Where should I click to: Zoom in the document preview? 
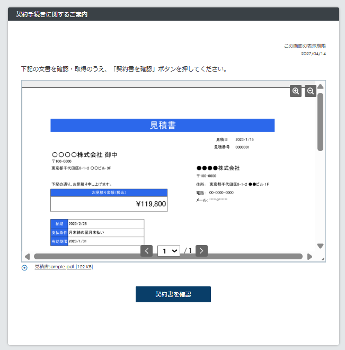[296, 91]
